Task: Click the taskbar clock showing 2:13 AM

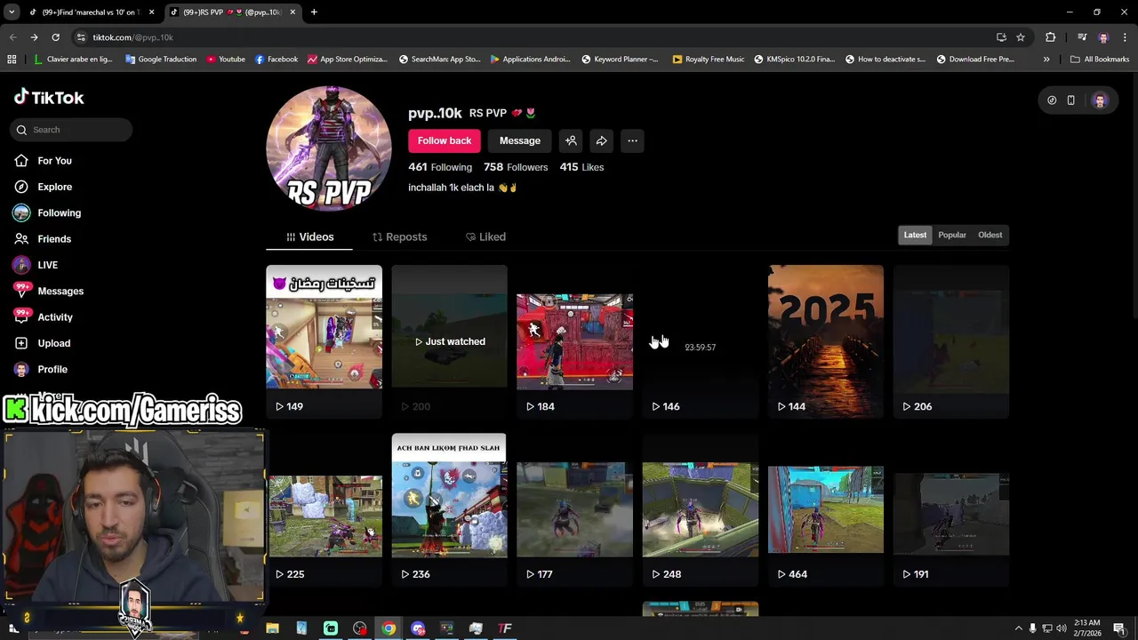Action: (1086, 628)
